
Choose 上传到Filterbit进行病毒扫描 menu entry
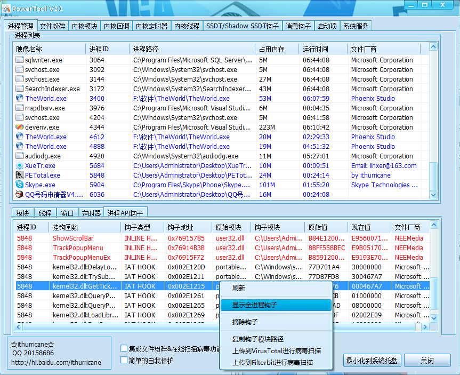tap(276, 362)
